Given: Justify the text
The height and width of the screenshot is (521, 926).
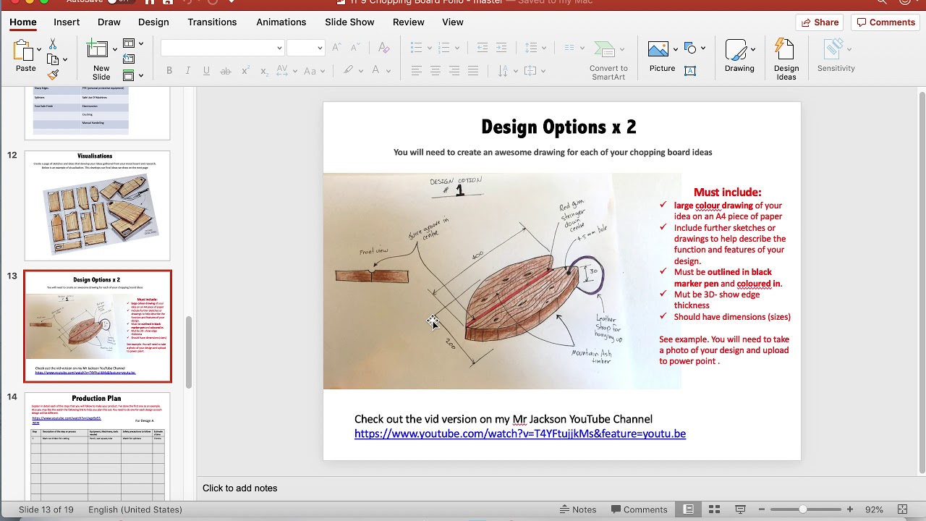Looking at the screenshot, I should coord(473,71).
